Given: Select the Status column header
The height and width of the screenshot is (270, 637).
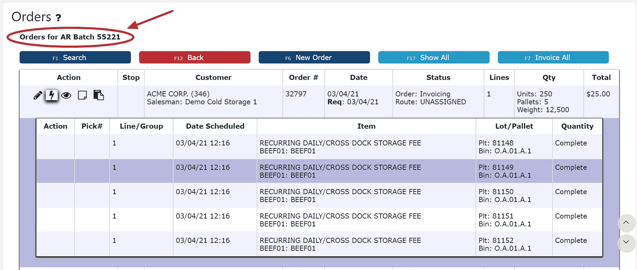Looking at the screenshot, I should (x=438, y=78).
